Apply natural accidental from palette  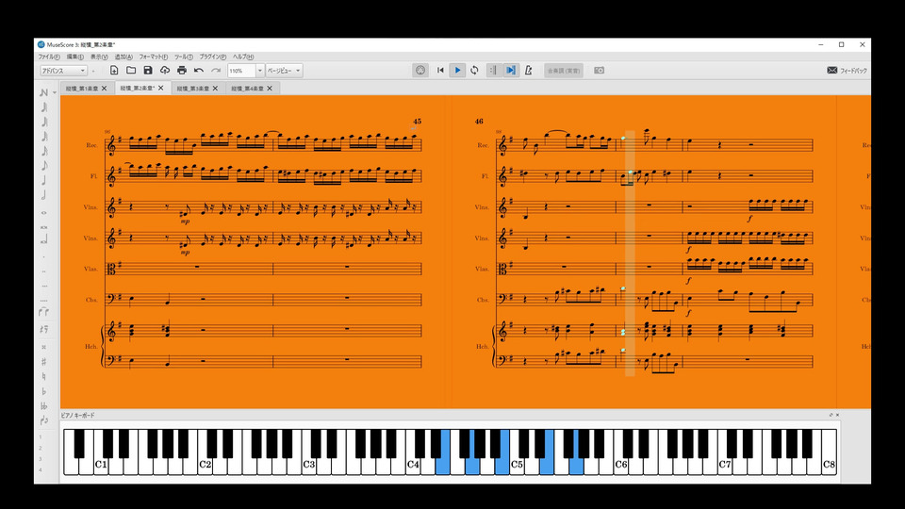(44, 376)
